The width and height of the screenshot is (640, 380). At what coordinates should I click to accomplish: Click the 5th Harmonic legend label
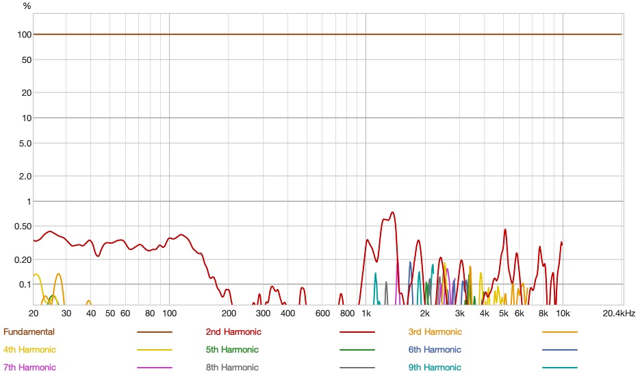click(232, 350)
